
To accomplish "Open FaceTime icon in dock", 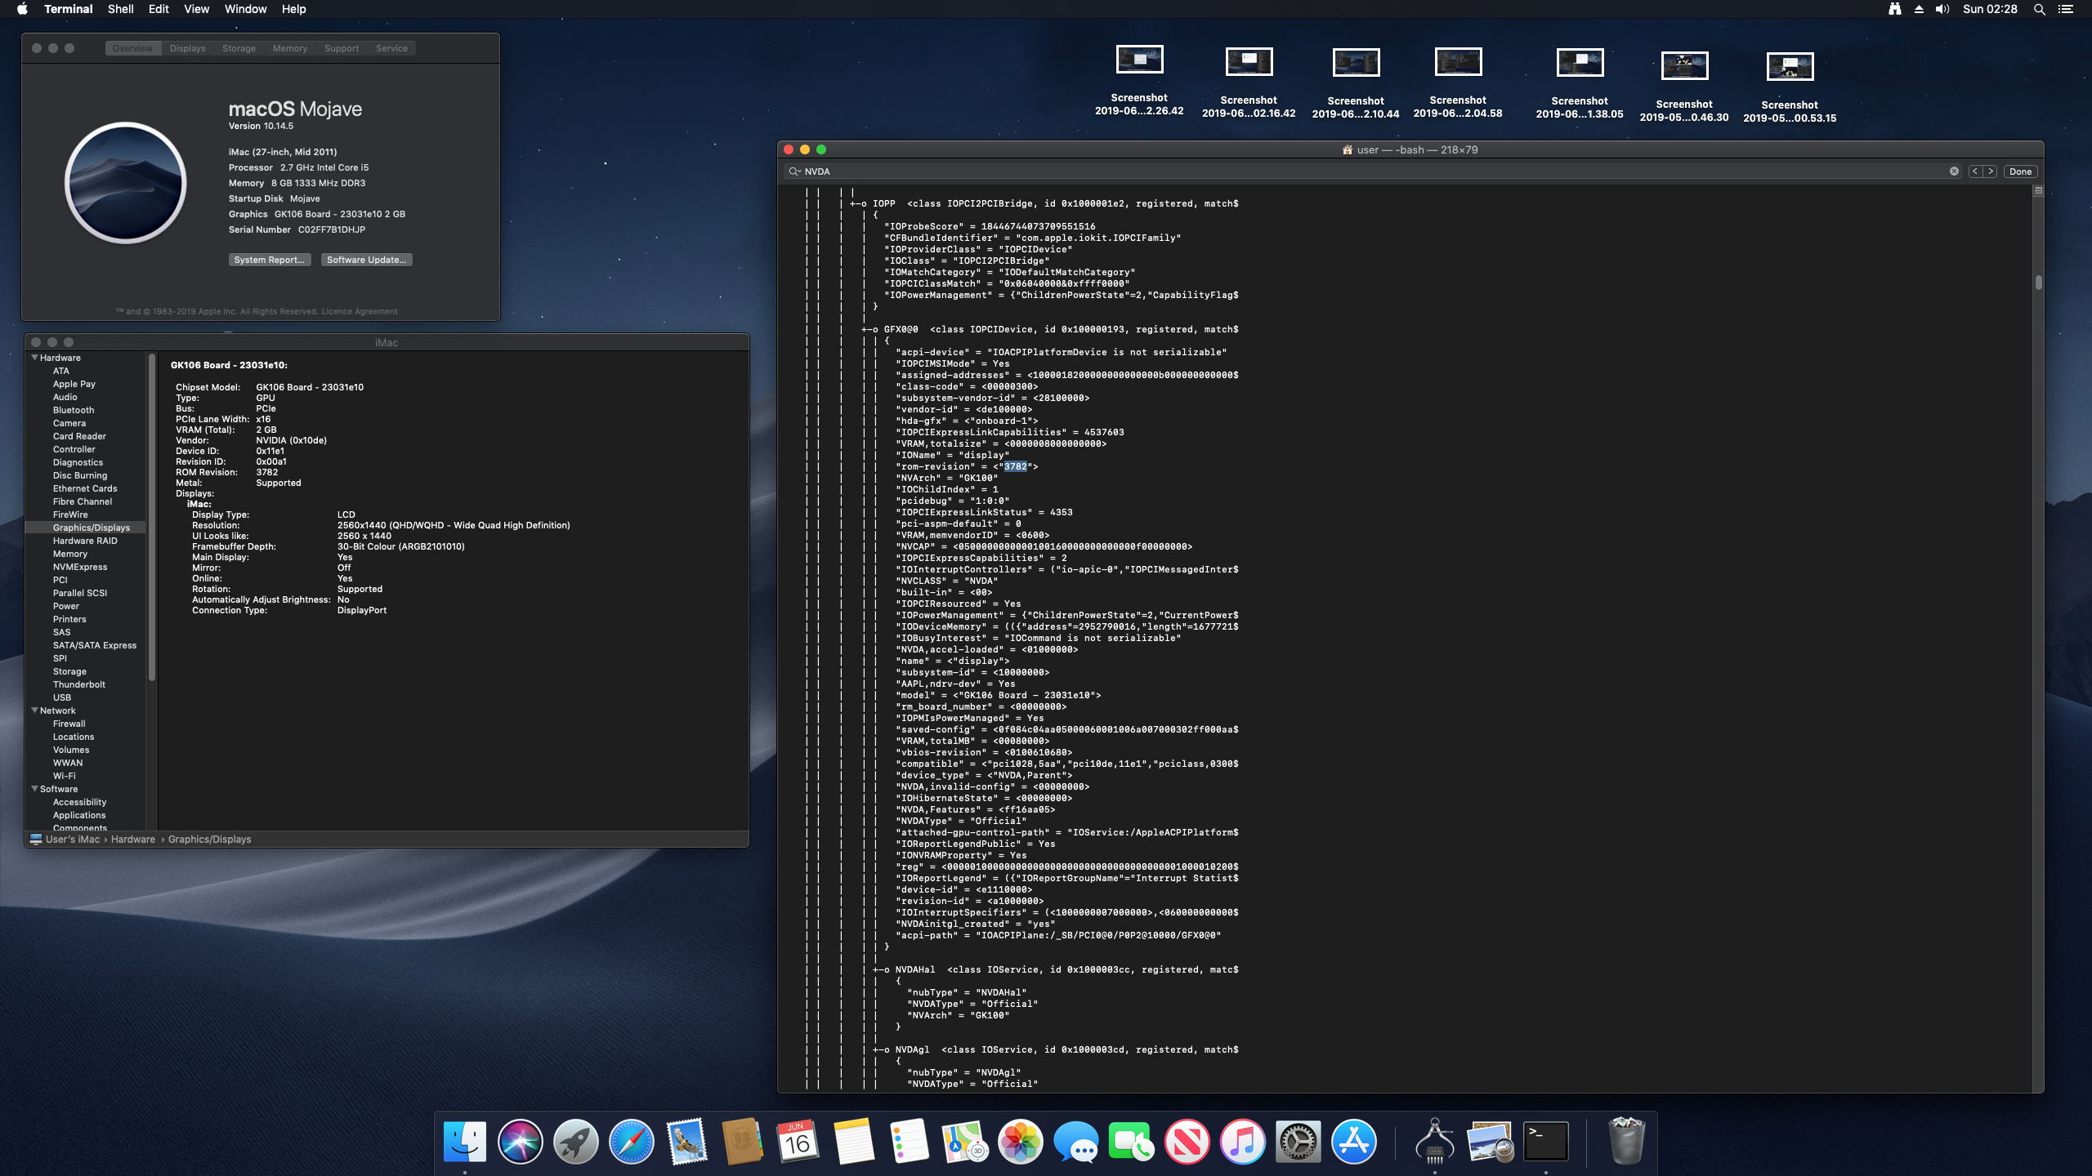I will pos(1132,1141).
